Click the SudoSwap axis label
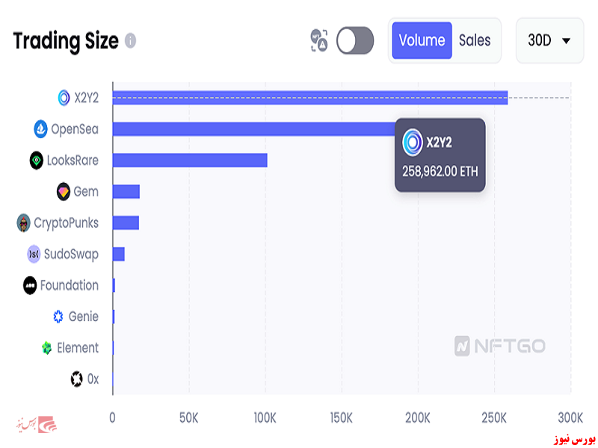 pyautogui.click(x=71, y=255)
